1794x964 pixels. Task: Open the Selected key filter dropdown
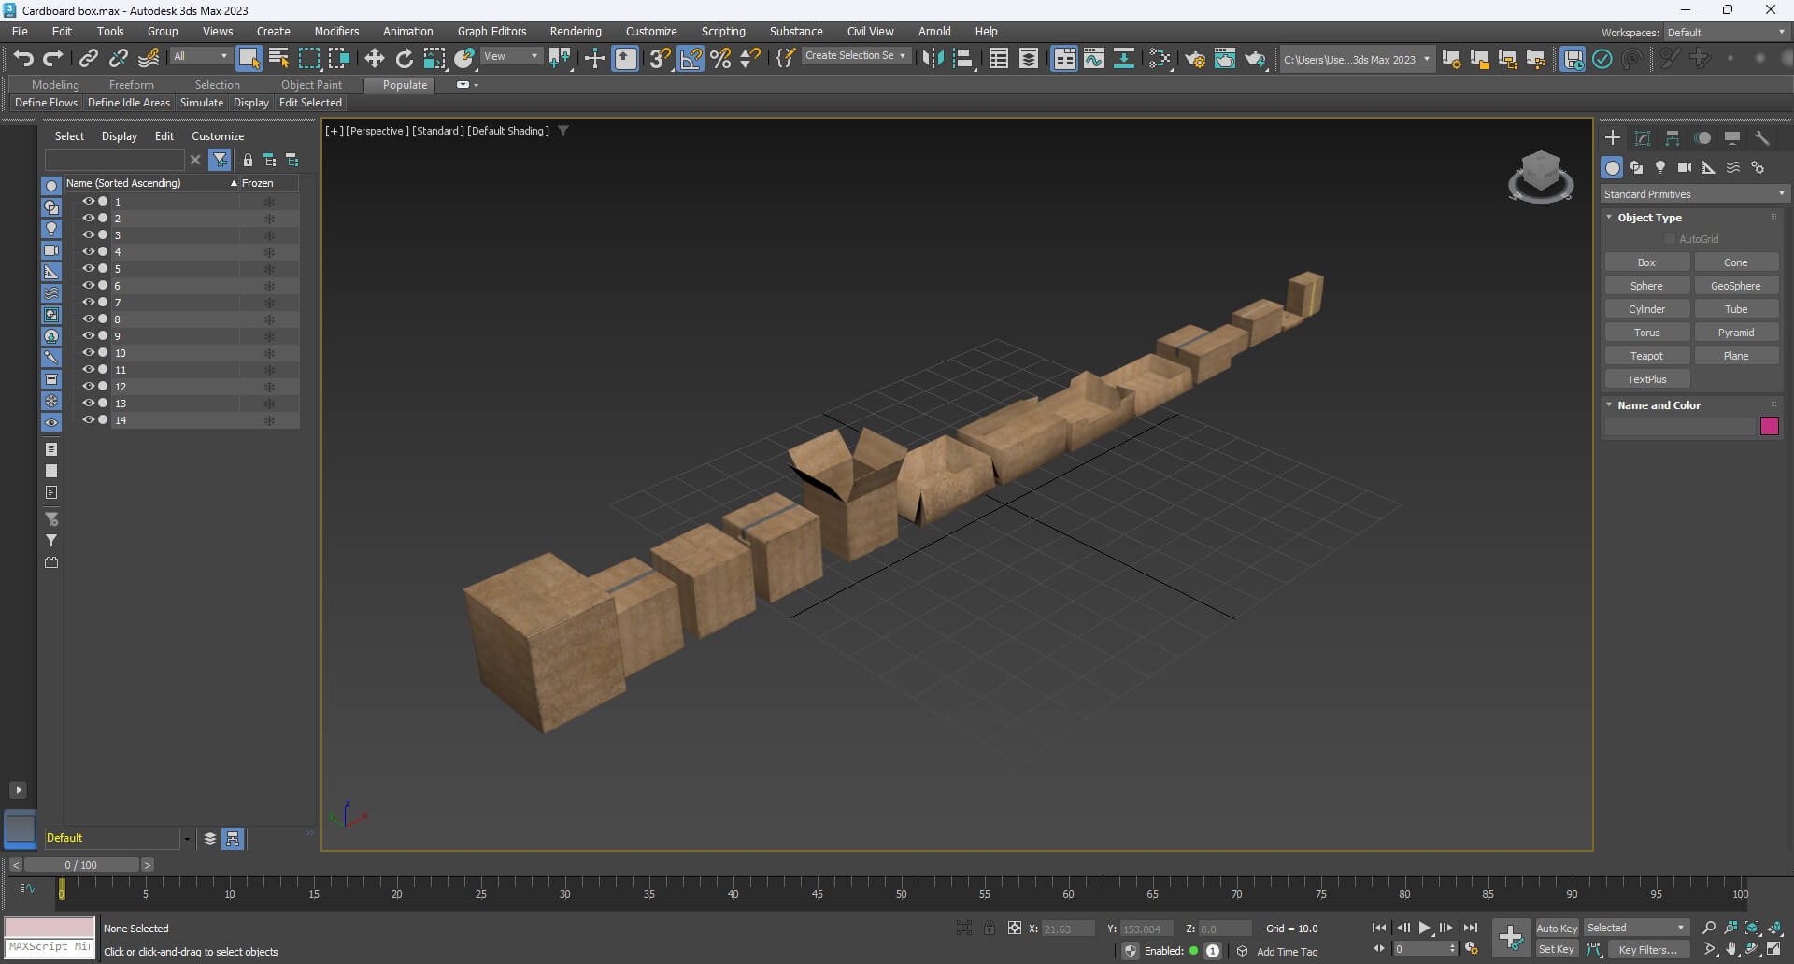pos(1636,928)
